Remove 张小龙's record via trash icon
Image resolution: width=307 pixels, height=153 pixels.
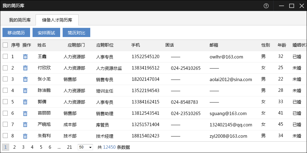click(x=25, y=79)
